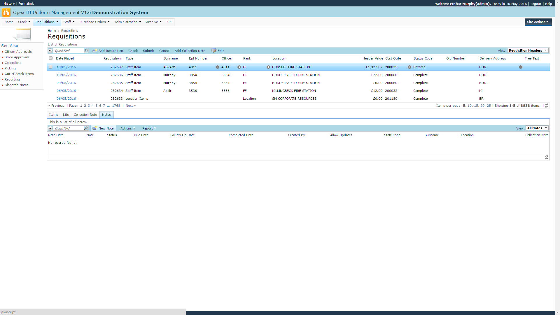The image size is (560, 315).
Task: Click the Add Requisition icon
Action: 95,50
